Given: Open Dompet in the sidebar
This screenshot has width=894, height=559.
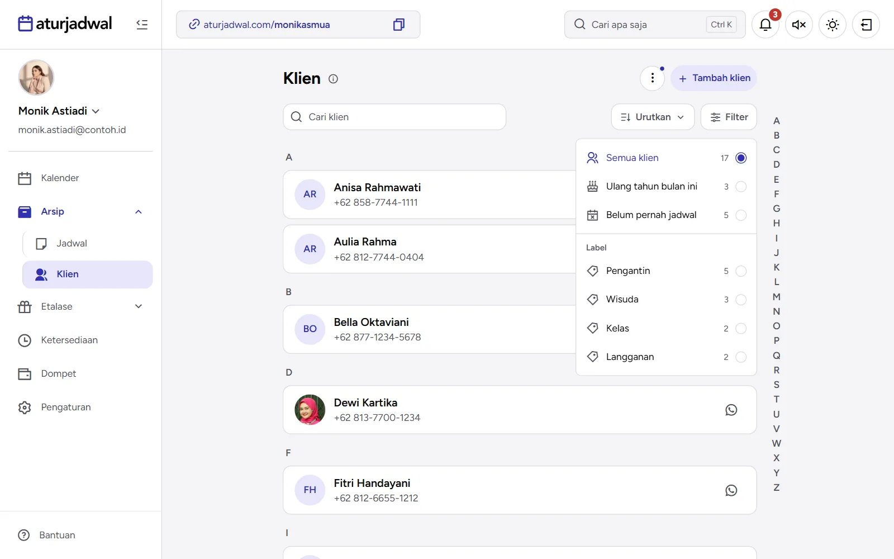Looking at the screenshot, I should [80, 374].
